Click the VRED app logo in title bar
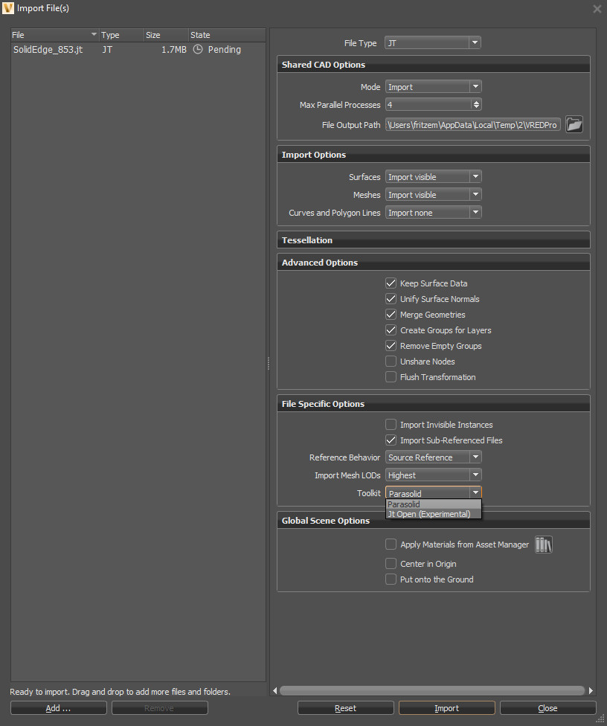This screenshot has height=726, width=607. (x=8, y=8)
